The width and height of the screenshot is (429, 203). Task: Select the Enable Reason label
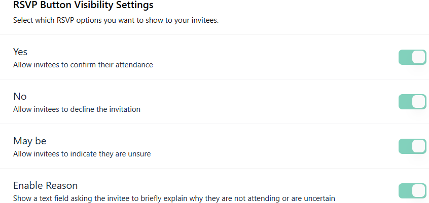coord(46,185)
